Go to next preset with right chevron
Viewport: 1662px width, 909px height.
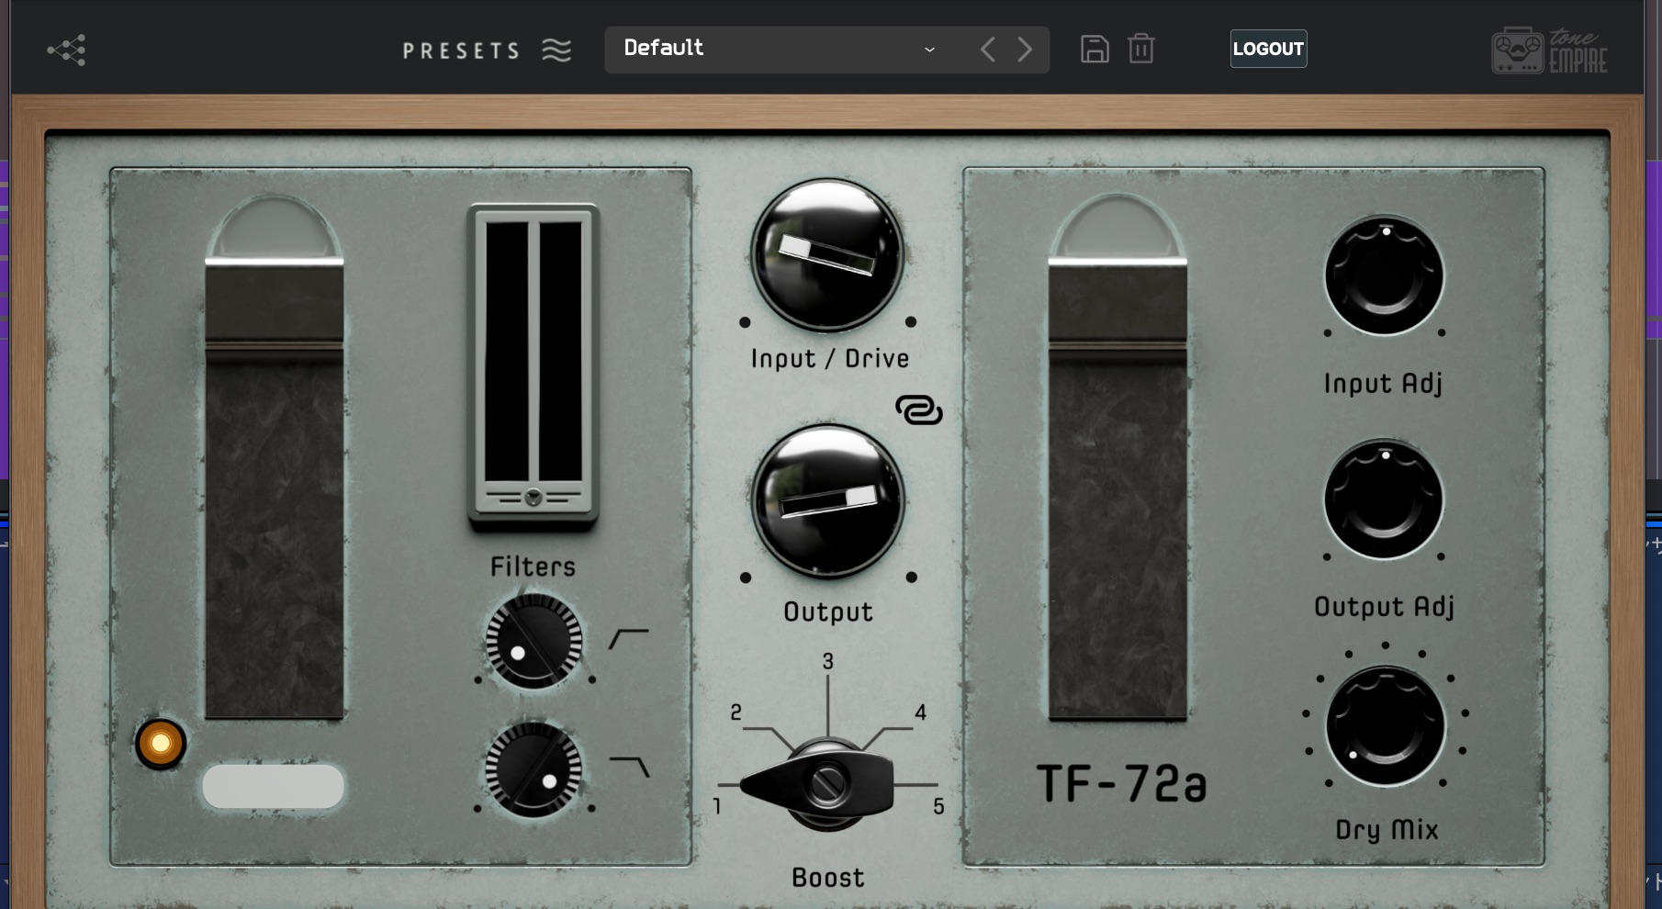pyautogui.click(x=1026, y=50)
